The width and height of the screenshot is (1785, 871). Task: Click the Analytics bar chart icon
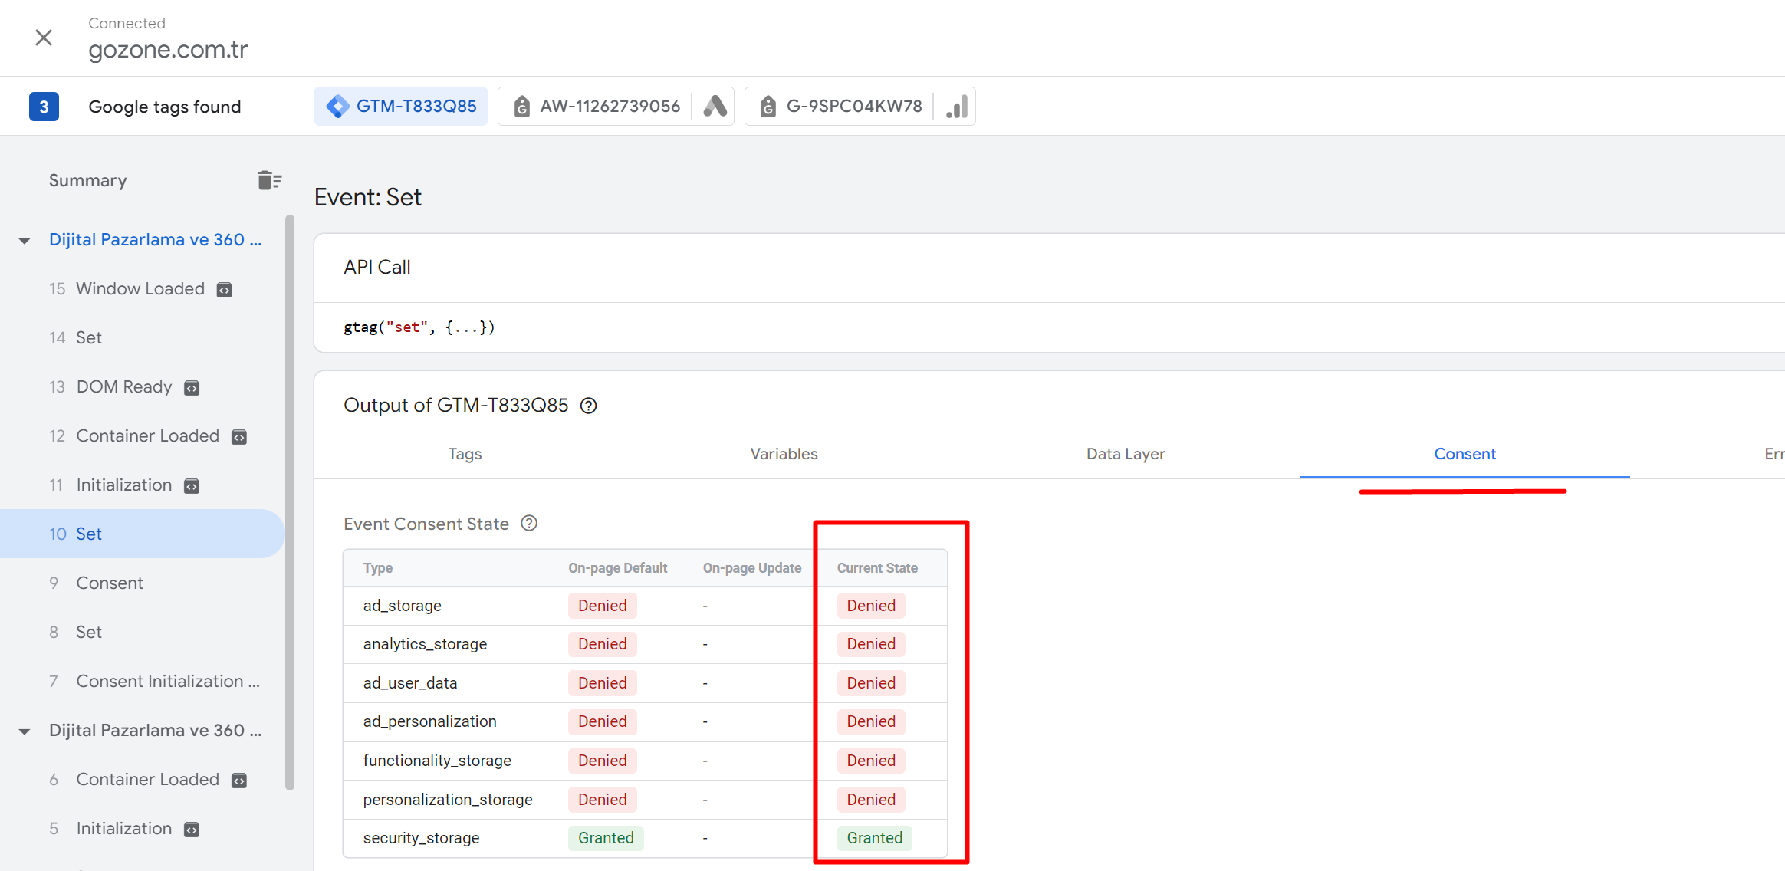click(956, 106)
